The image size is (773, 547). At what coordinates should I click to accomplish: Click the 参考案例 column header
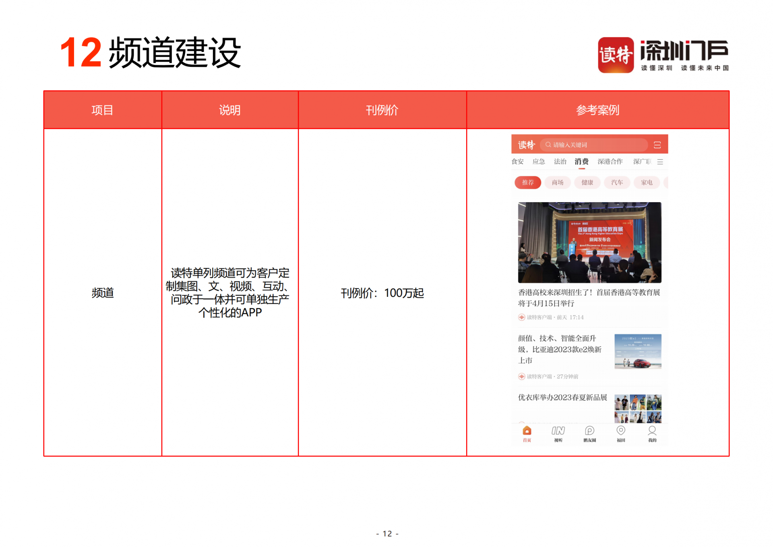pyautogui.click(x=598, y=110)
